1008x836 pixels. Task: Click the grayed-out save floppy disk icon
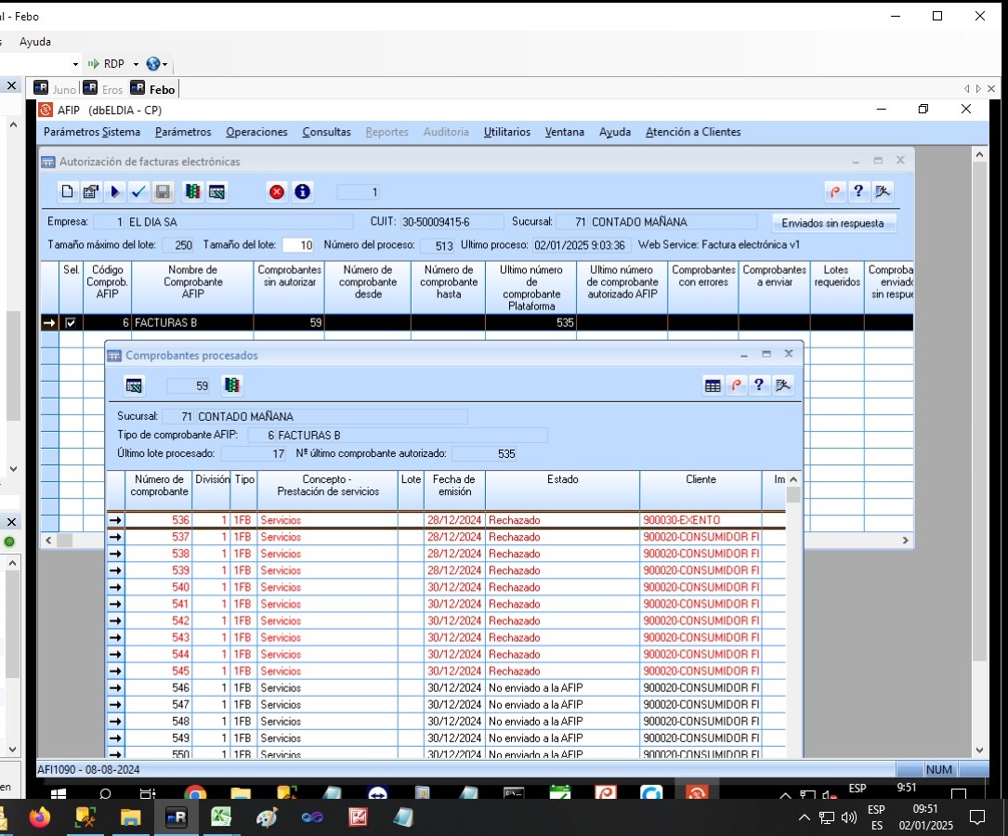(163, 192)
